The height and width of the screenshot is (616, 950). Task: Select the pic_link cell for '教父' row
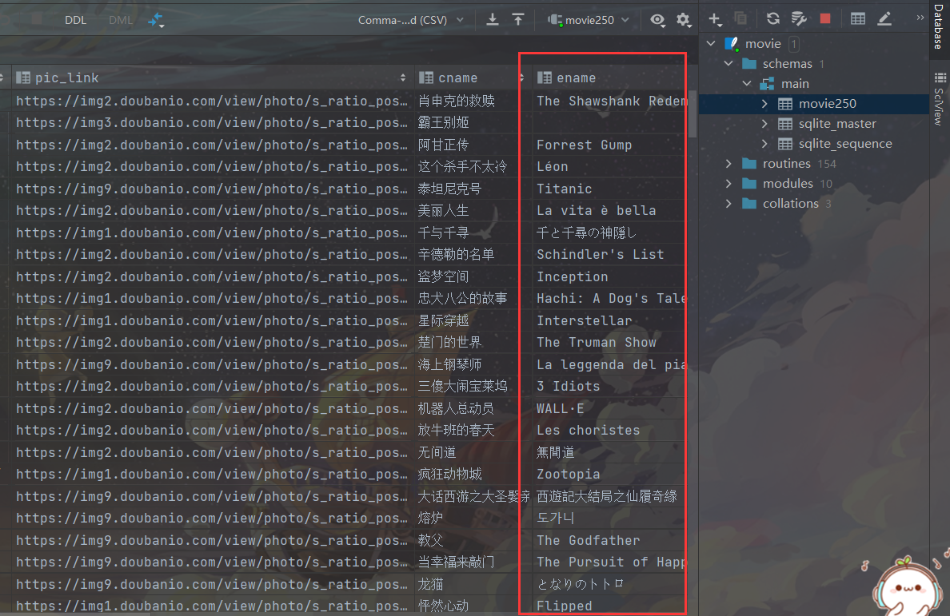[x=211, y=540]
